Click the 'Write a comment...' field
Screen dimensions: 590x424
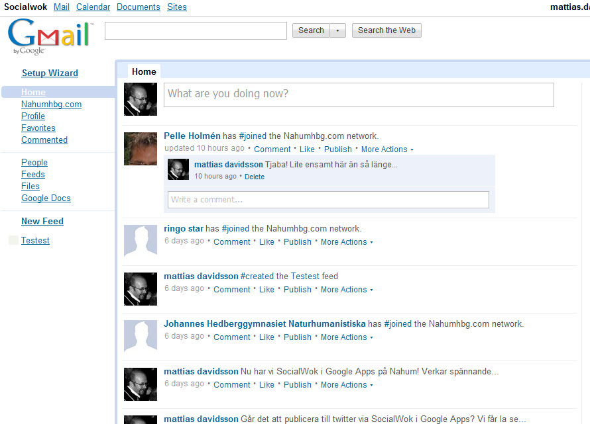coord(328,199)
